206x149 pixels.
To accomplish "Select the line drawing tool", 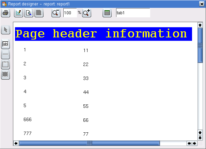I will (x=5, y=54).
